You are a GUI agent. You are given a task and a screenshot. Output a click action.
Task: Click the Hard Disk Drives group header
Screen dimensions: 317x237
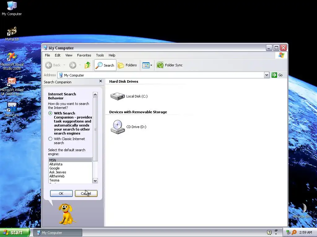pyautogui.click(x=124, y=81)
